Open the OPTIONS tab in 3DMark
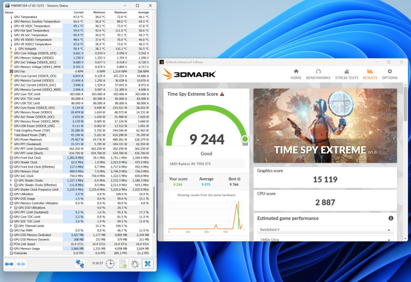The image size is (411, 282). [389, 74]
